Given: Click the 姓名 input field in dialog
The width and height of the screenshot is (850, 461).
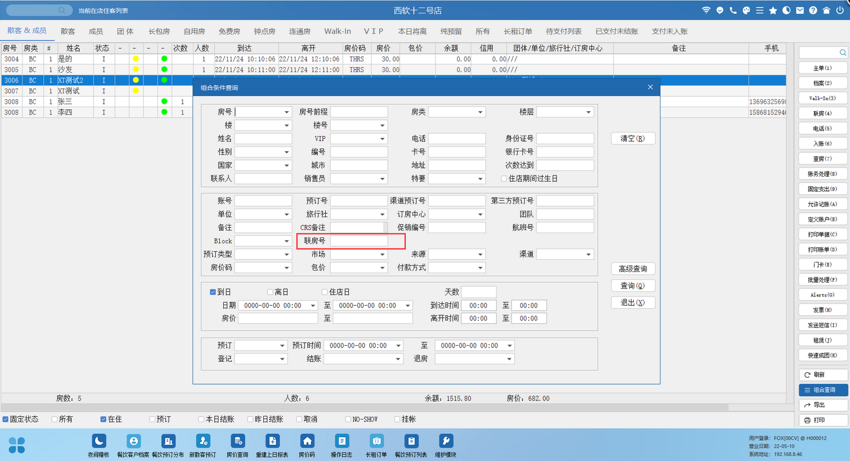Looking at the screenshot, I should coord(263,139).
